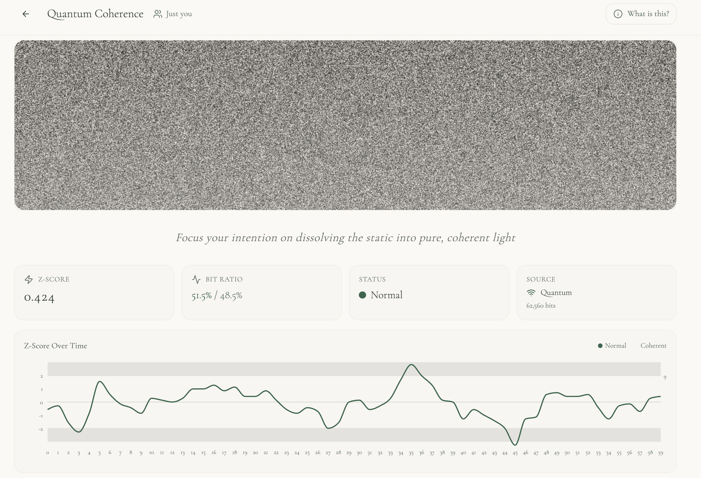
Task: Click the Z-Score Over Time heading
Action: tap(55, 346)
